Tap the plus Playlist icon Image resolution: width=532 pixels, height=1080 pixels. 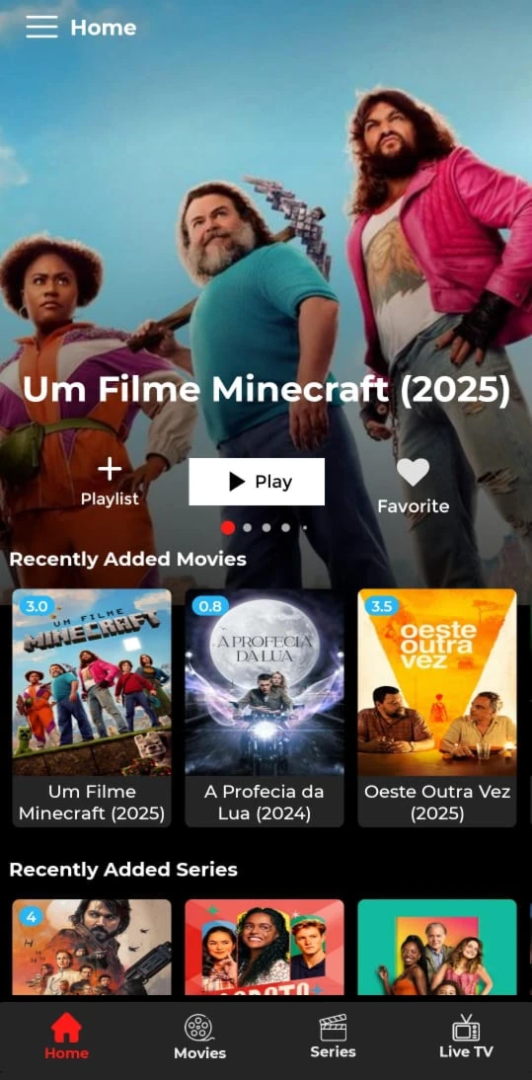(110, 469)
